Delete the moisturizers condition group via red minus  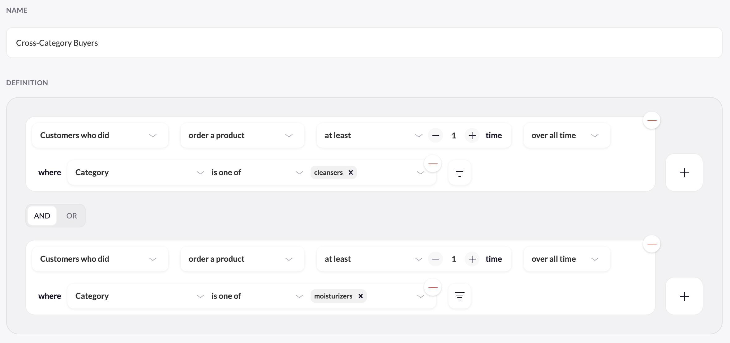tap(652, 244)
